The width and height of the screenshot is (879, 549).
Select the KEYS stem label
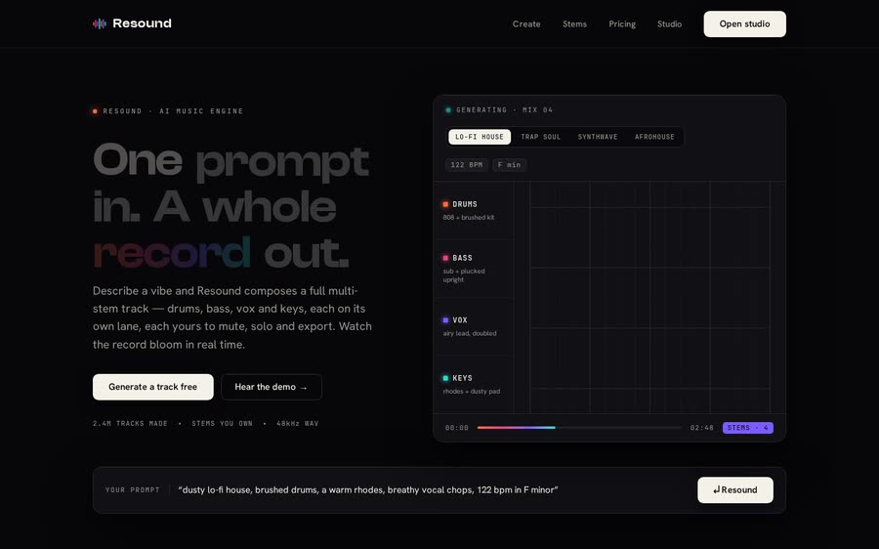click(x=463, y=378)
